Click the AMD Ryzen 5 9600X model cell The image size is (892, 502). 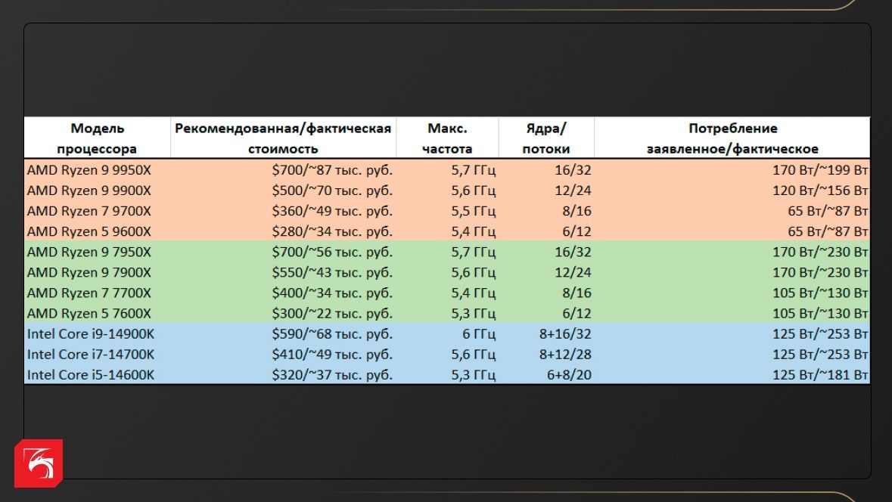[89, 231]
